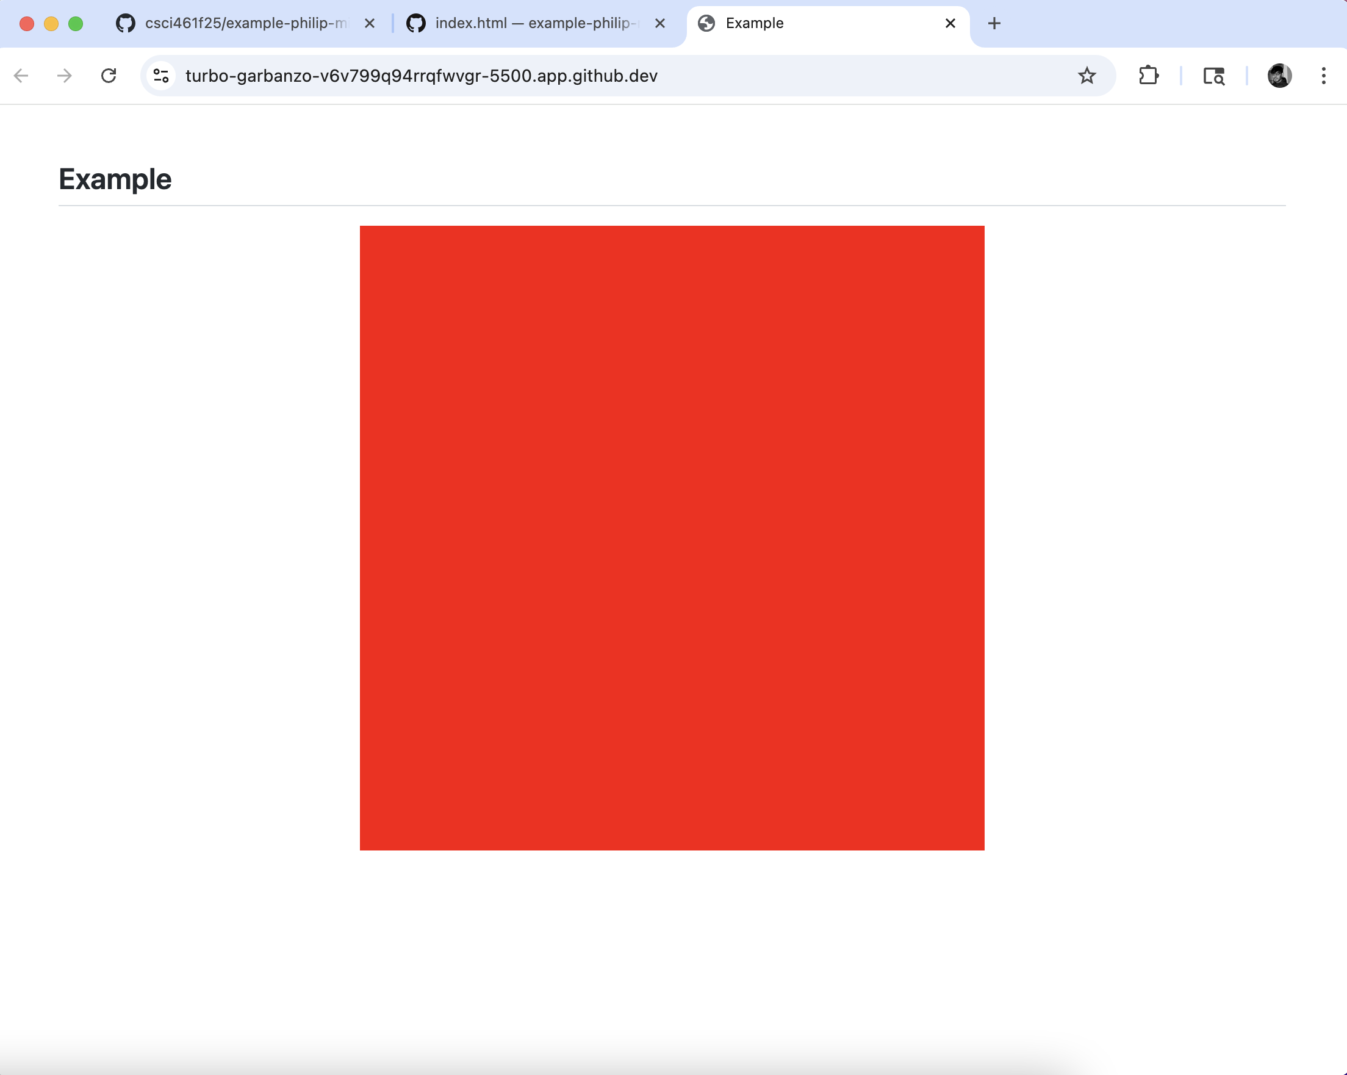Image resolution: width=1347 pixels, height=1075 pixels.
Task: Select the Example tab
Action: point(828,24)
